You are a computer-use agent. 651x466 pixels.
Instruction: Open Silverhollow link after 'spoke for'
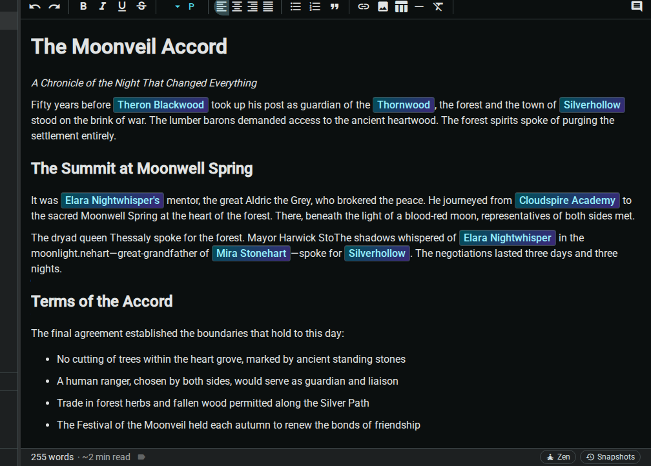click(x=377, y=253)
